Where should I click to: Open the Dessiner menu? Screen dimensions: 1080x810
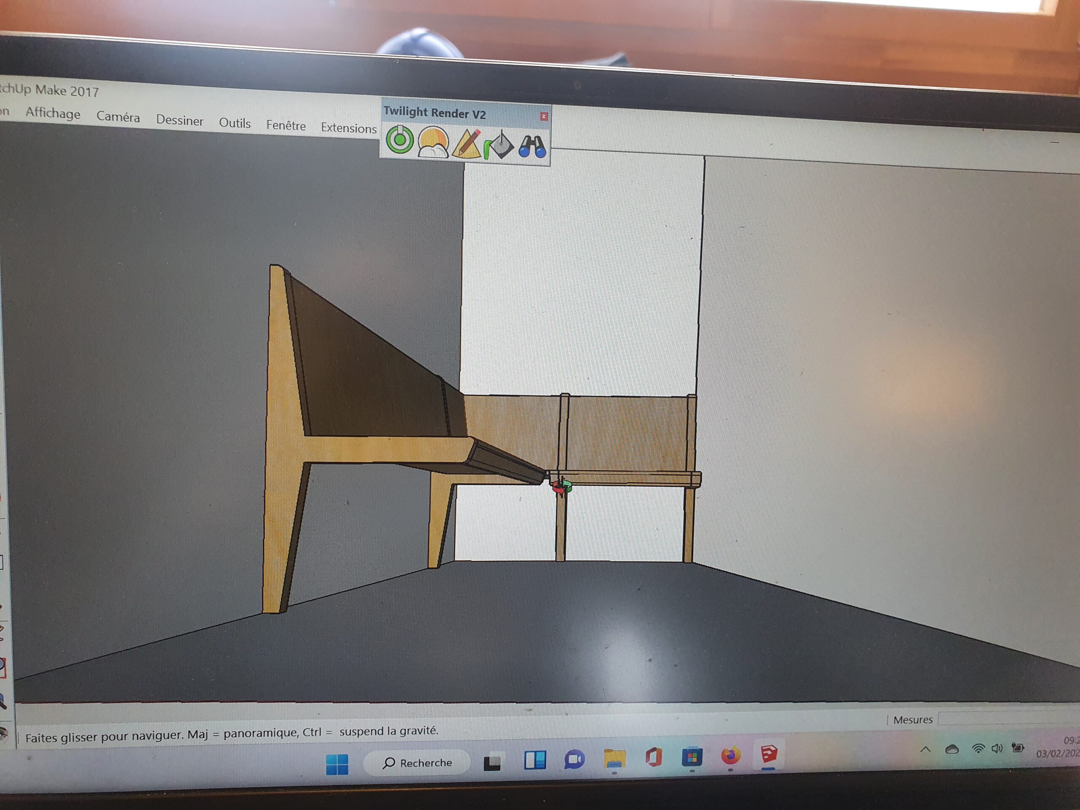click(180, 120)
